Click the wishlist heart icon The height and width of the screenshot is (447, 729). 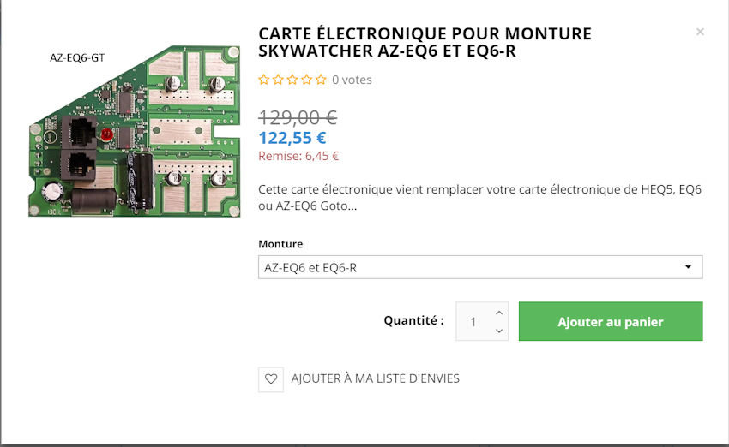(271, 378)
